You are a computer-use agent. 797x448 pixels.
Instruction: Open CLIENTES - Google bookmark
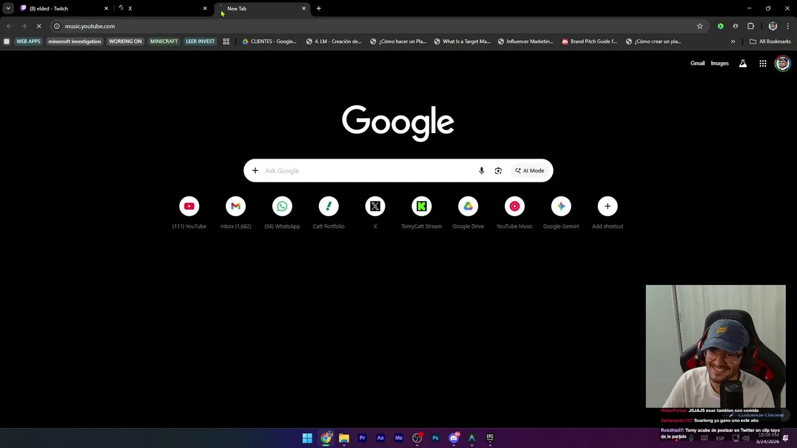click(269, 42)
